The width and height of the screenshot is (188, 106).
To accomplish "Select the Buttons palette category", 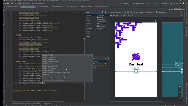I will pyautogui.click(x=88, y=21).
